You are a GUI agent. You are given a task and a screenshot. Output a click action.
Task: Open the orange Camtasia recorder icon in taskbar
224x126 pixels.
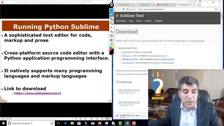[x=134, y=123]
